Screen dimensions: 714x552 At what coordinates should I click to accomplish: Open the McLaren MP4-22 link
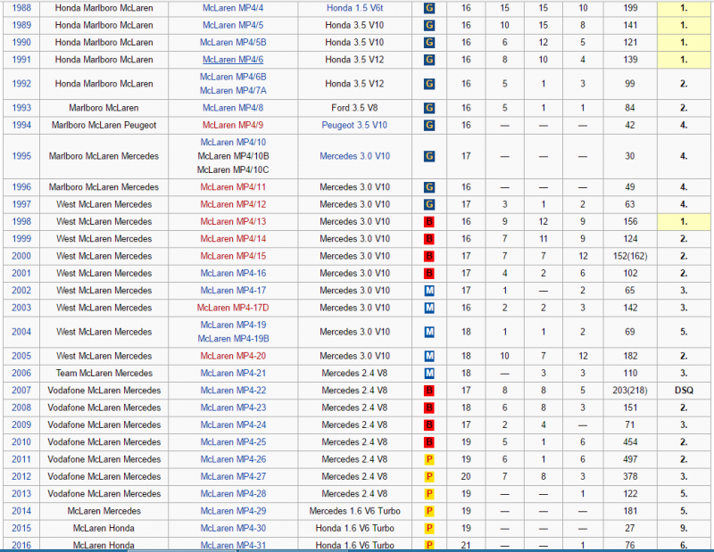[233, 391]
